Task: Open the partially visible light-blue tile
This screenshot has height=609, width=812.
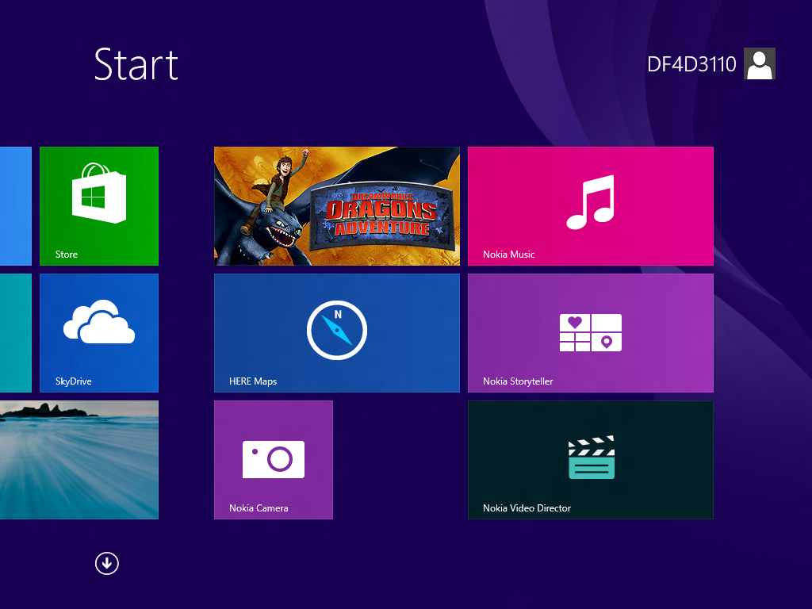Action: [16, 206]
